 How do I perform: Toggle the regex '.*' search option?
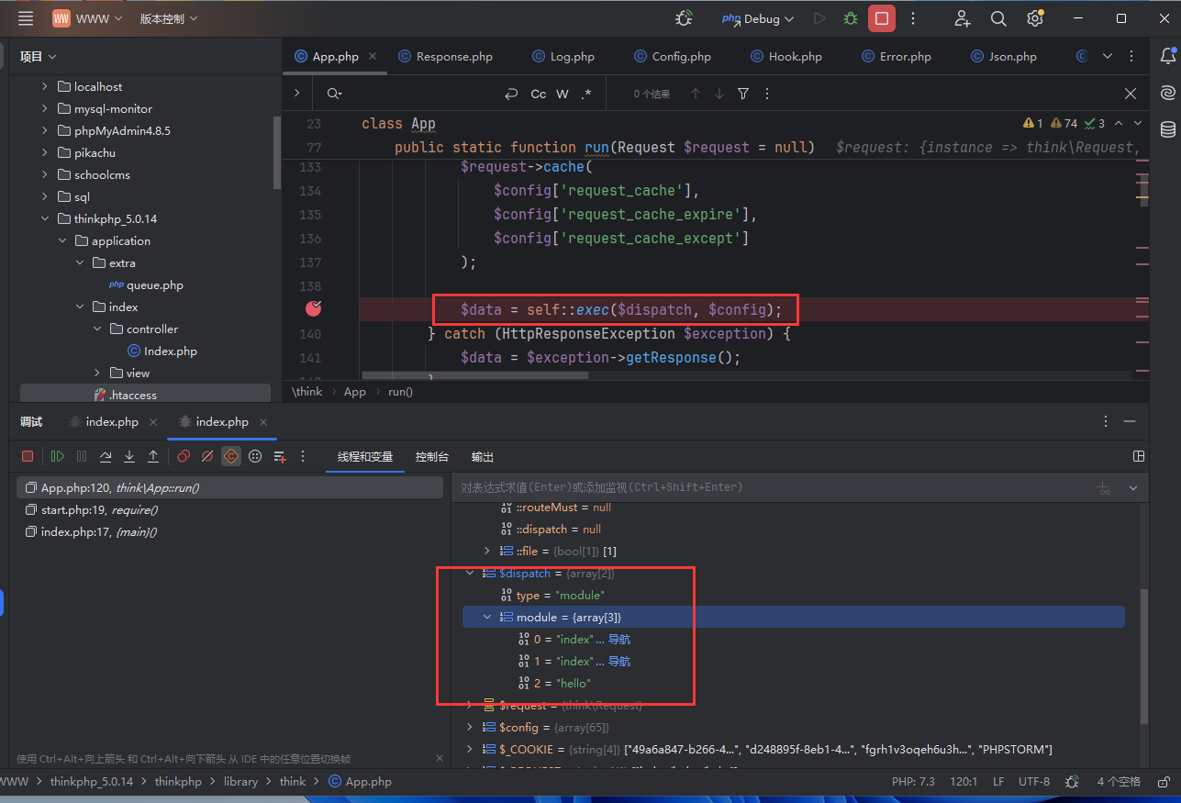point(586,94)
